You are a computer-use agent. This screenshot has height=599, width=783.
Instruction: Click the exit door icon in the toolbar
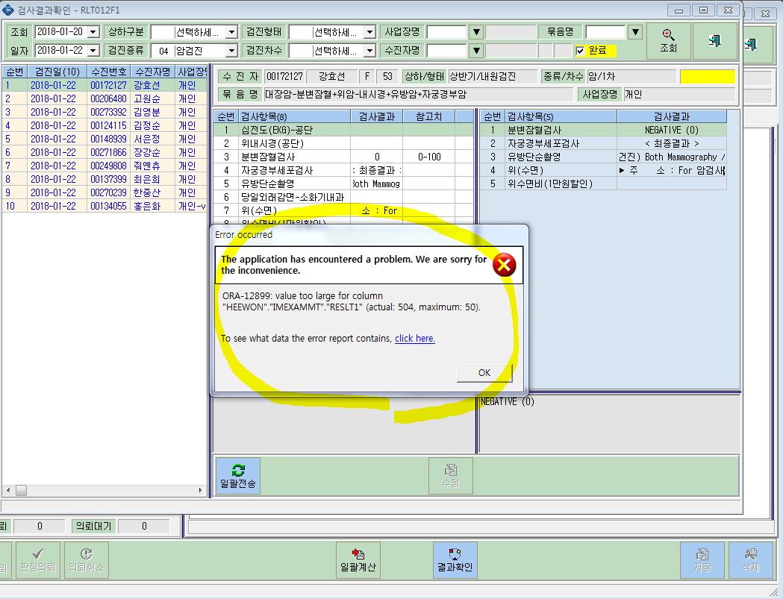[714, 41]
